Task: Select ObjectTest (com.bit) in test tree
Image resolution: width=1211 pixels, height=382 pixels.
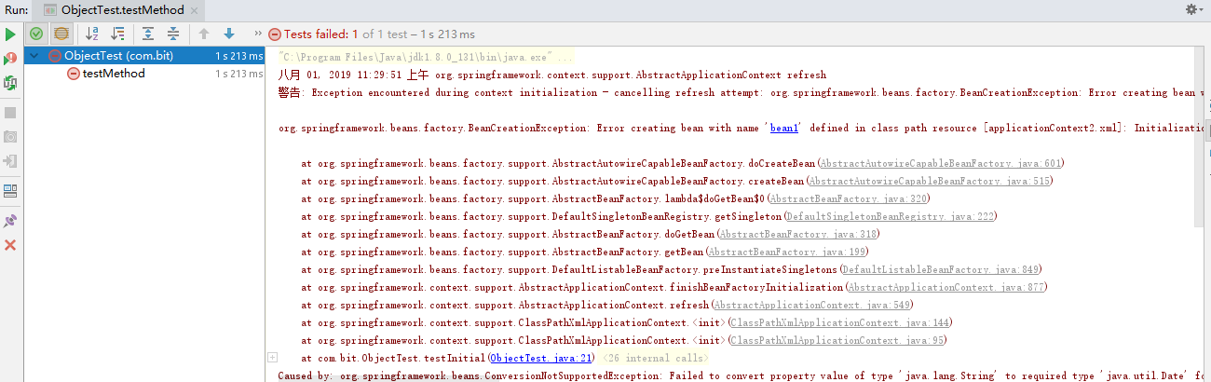Action: 145,55
